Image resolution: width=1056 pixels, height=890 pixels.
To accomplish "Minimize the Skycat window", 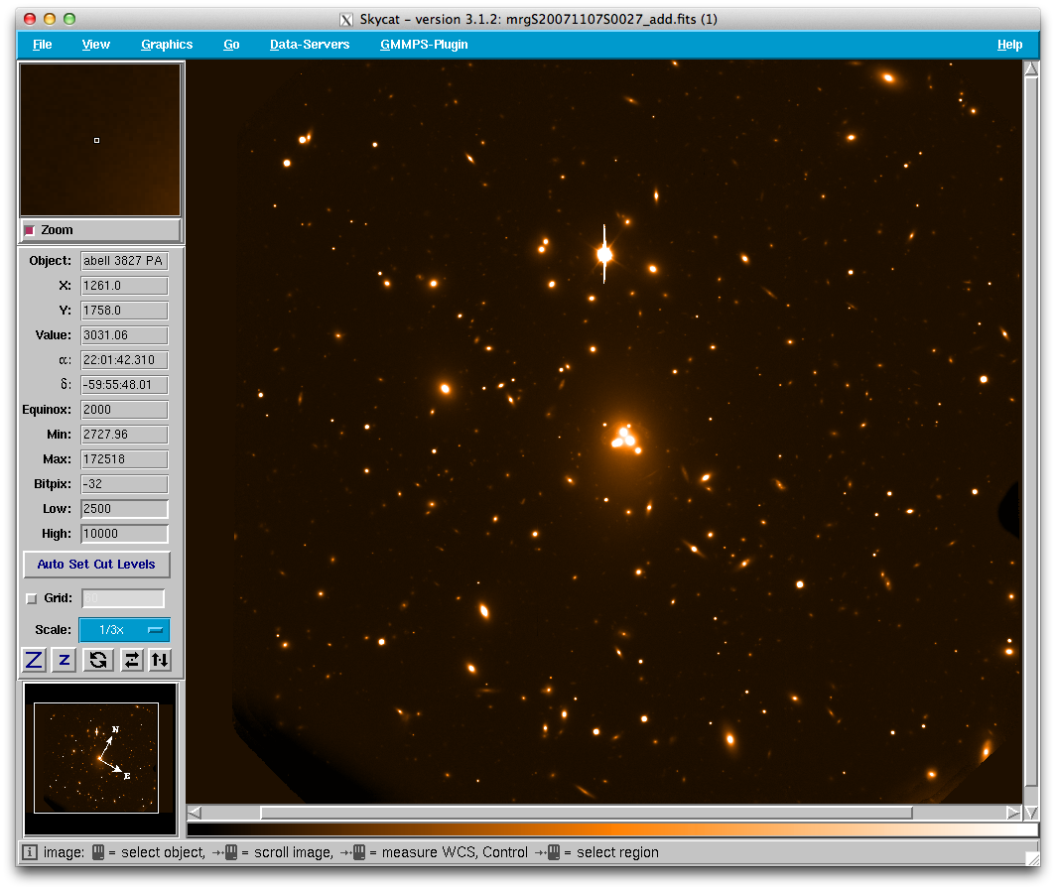I will coord(50,19).
